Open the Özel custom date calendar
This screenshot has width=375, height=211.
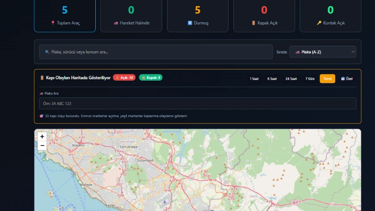click(346, 79)
